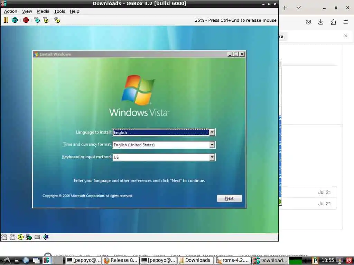Image resolution: width=354 pixels, height=265 pixels.
Task: Minimize the Install Windows dialog
Action: [x=230, y=54]
